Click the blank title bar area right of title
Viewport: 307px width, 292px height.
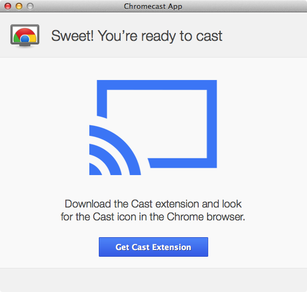pyautogui.click(x=244, y=6)
